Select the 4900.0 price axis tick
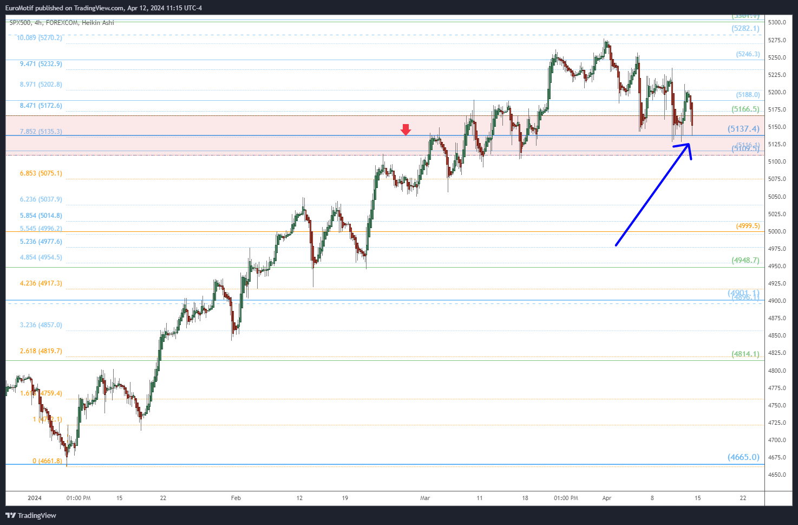The height and width of the screenshot is (525, 798). click(777, 301)
